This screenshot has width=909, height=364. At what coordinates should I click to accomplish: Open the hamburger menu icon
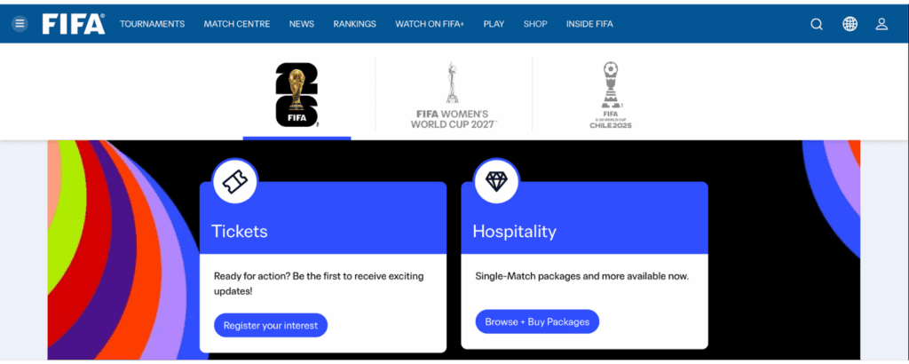point(20,24)
